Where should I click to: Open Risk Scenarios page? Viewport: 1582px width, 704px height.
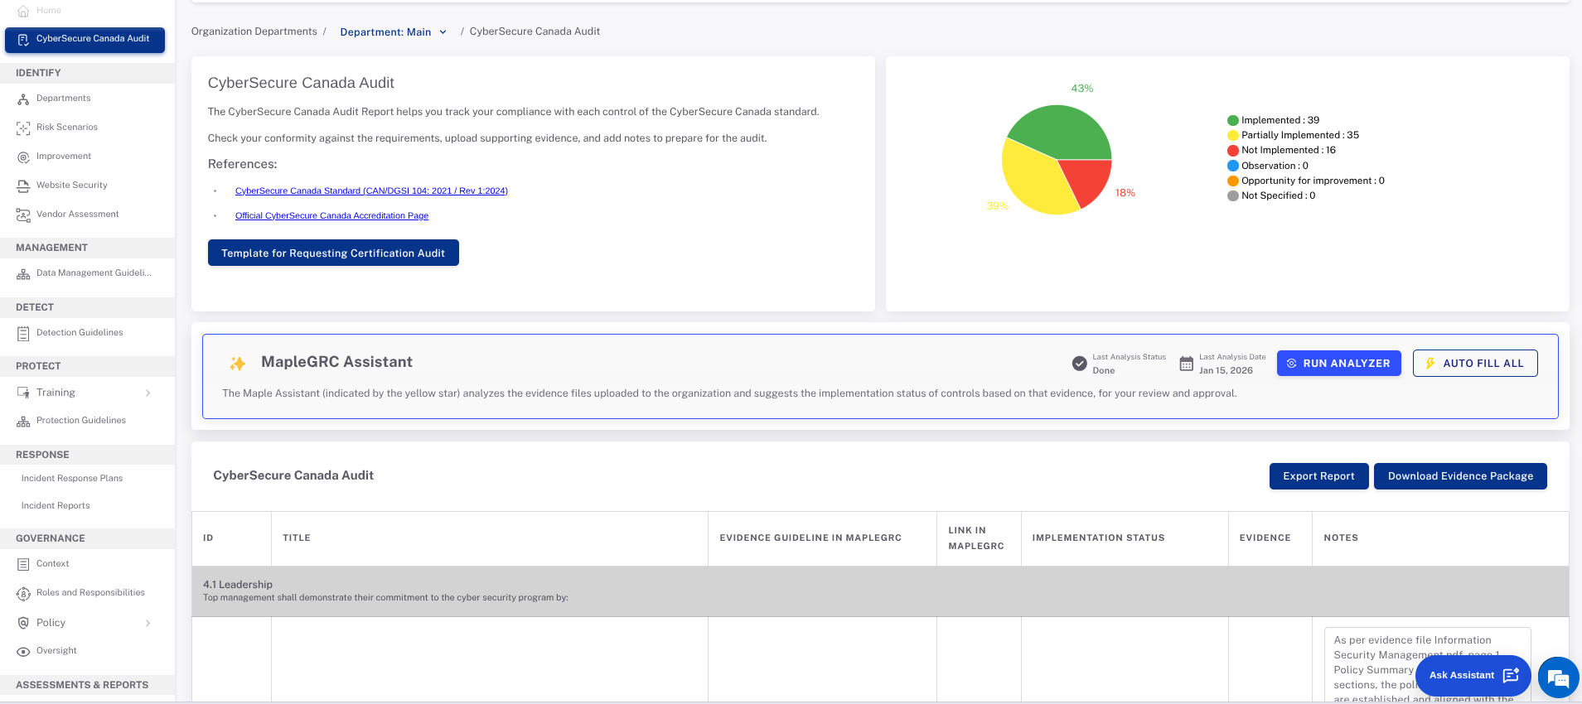(67, 128)
